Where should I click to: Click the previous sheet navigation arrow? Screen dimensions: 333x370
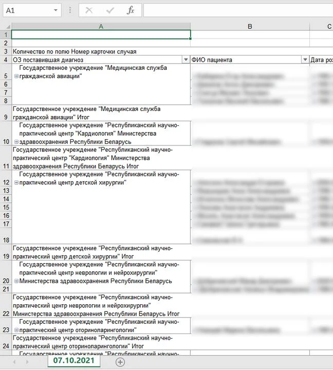point(14,362)
